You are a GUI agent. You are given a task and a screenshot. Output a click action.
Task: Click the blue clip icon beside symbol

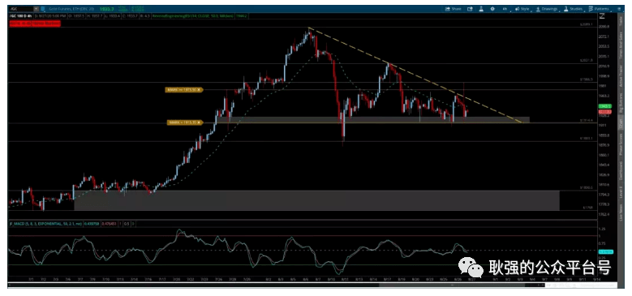click(x=43, y=8)
